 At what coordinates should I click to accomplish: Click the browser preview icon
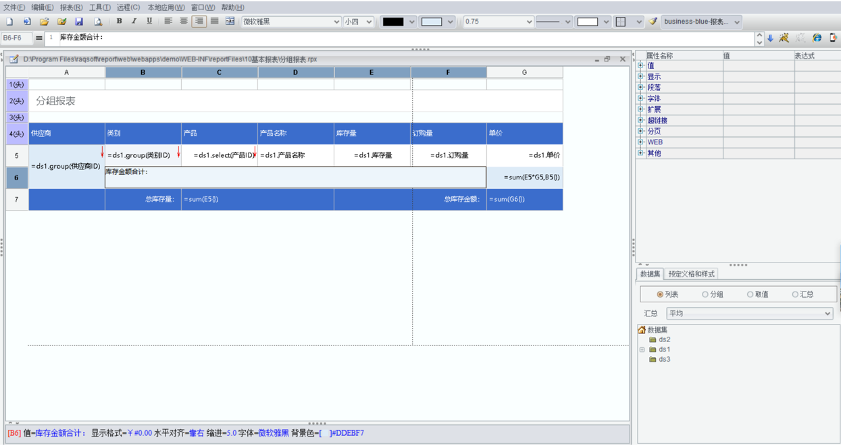[x=817, y=38]
